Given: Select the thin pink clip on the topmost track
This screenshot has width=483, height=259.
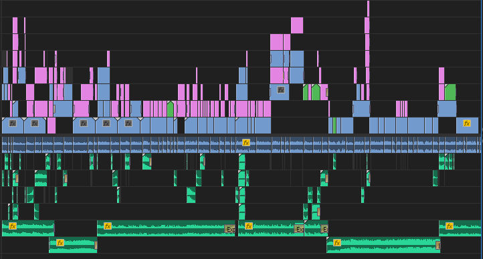Looking at the screenshot, I should pyautogui.click(x=368, y=9).
